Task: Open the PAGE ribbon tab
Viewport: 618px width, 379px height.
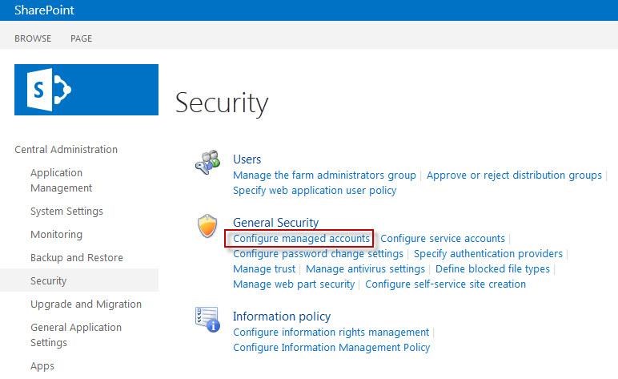Action: tap(81, 38)
